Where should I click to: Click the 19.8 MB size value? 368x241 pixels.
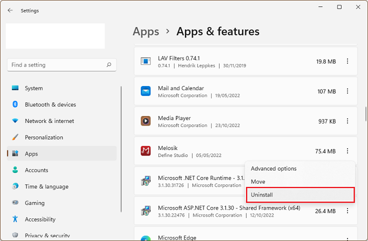click(x=326, y=61)
